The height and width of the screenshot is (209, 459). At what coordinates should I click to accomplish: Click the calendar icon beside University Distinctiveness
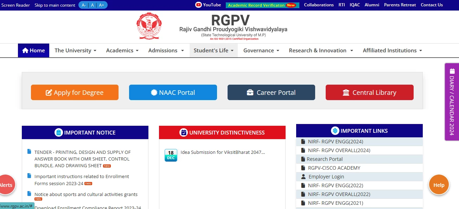coord(183,132)
